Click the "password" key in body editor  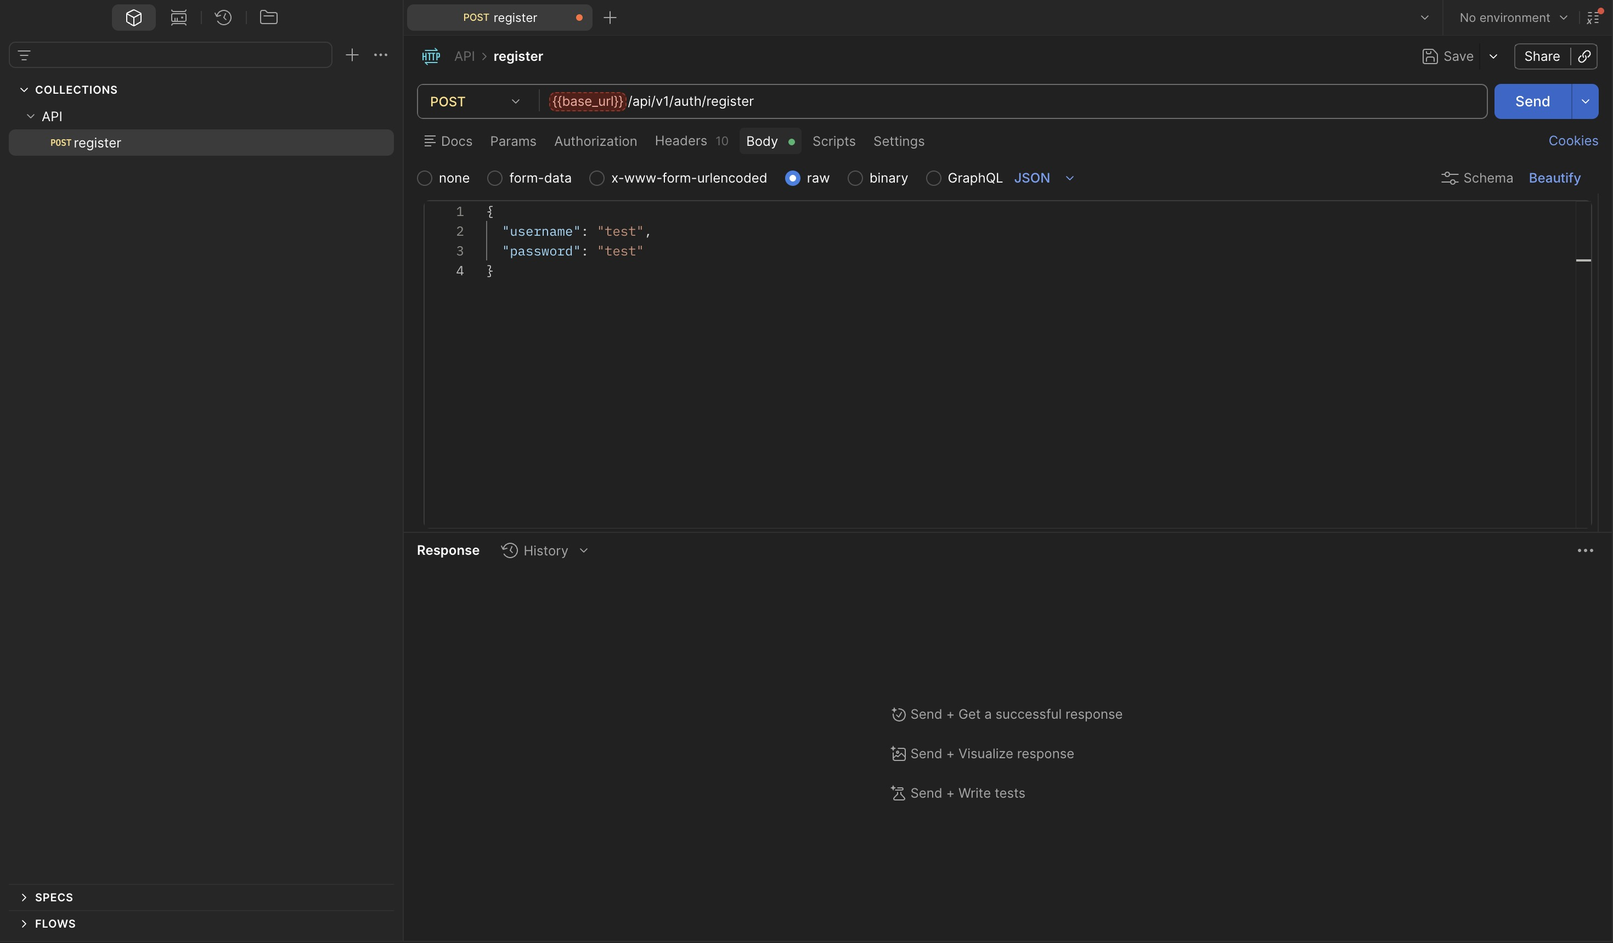[541, 252]
